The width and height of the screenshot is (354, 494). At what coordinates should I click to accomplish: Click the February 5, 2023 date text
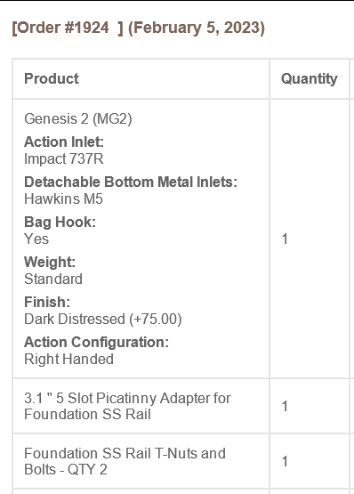tap(197, 28)
